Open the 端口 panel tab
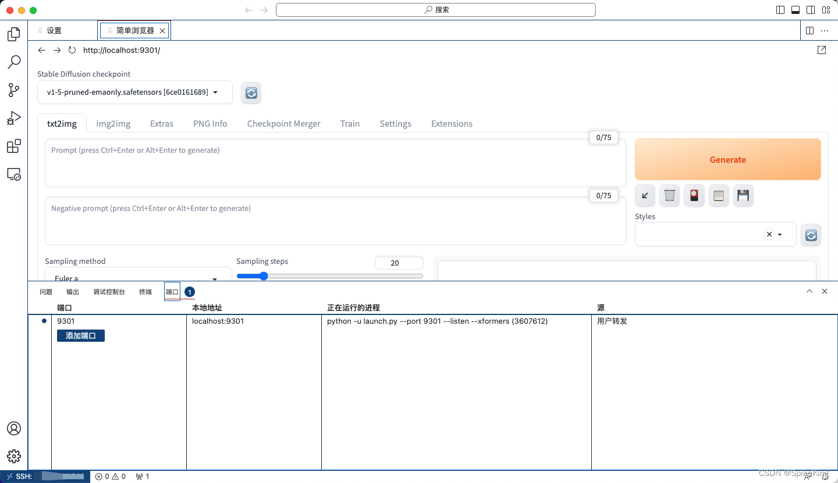This screenshot has height=483, width=838. [x=172, y=292]
